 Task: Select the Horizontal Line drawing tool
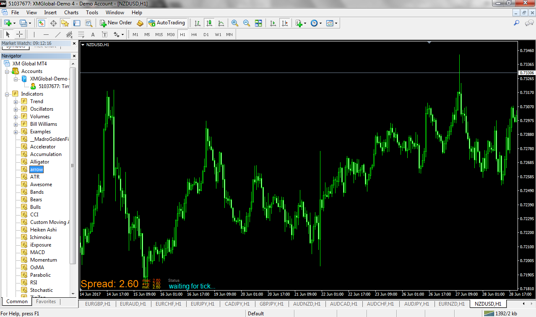[x=46, y=34]
